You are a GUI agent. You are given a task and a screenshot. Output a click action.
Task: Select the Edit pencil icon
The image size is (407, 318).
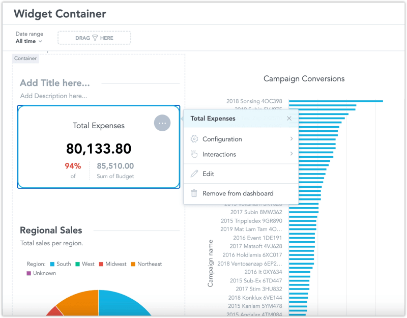[194, 172]
